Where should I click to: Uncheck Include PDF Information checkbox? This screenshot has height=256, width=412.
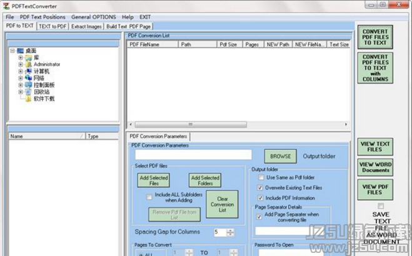coord(260,198)
